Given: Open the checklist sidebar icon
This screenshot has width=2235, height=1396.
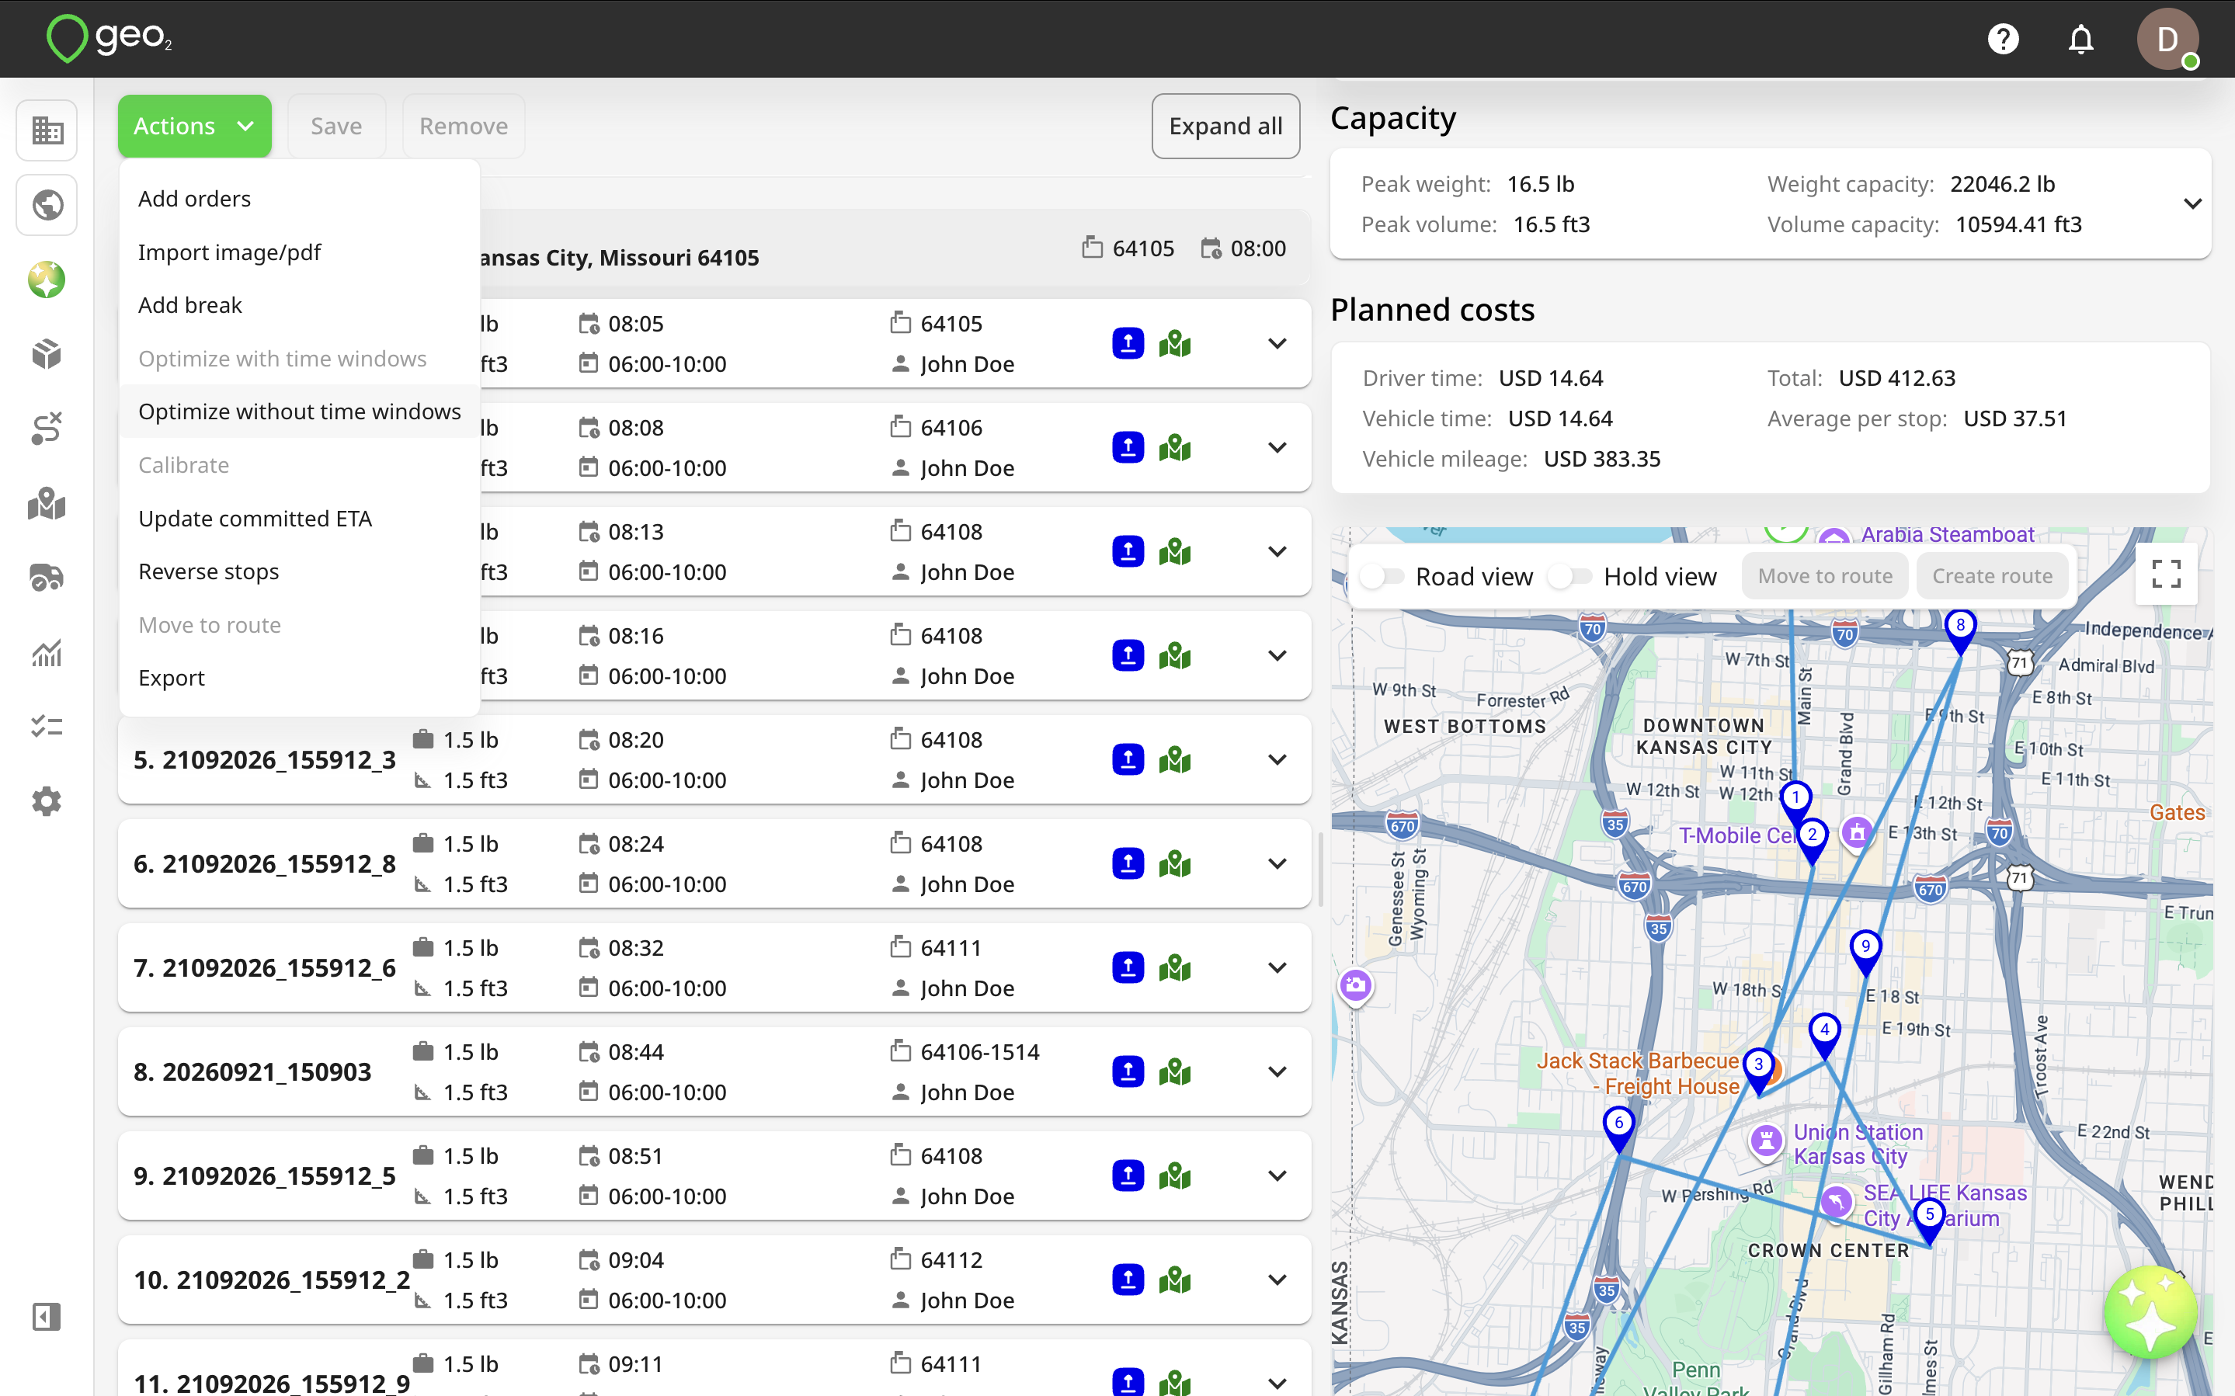Looking at the screenshot, I should click(46, 727).
